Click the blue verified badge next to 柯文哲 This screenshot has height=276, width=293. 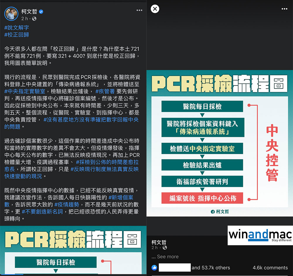click(x=42, y=12)
